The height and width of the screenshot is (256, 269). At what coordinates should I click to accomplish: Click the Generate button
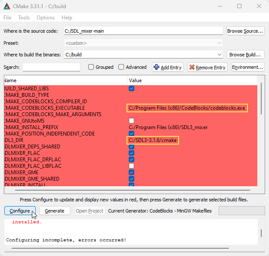[x=55, y=211]
